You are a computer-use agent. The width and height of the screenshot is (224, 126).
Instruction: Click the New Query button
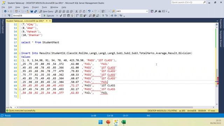(x=47, y=11)
